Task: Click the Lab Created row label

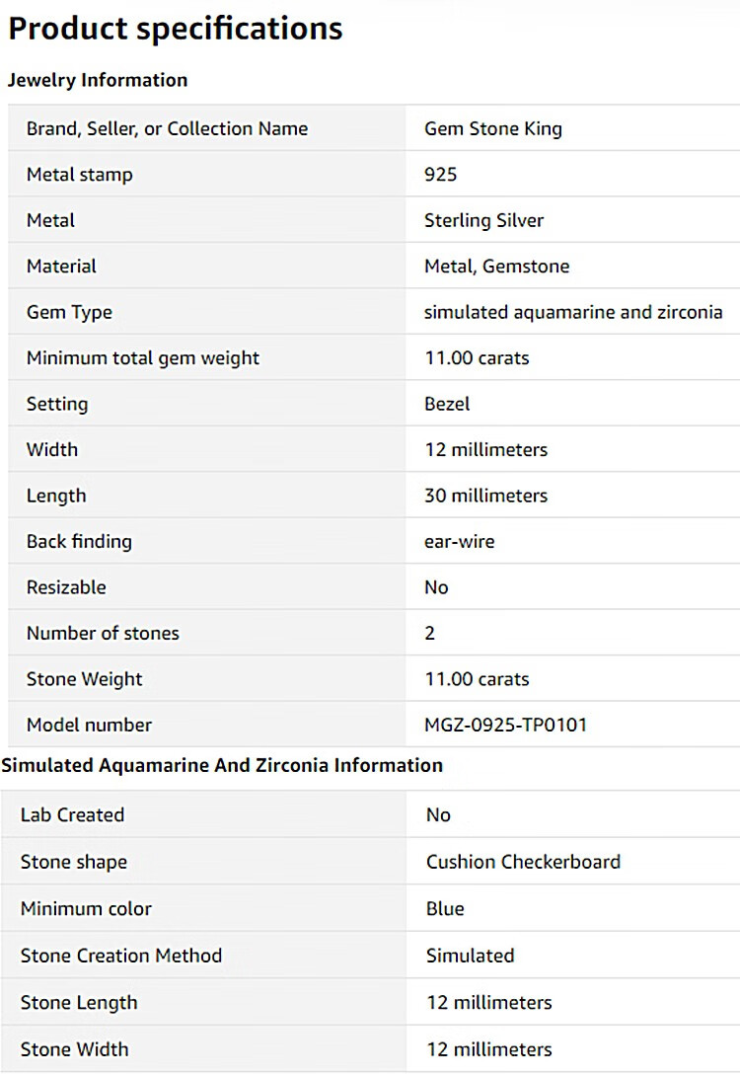Action: tap(72, 814)
